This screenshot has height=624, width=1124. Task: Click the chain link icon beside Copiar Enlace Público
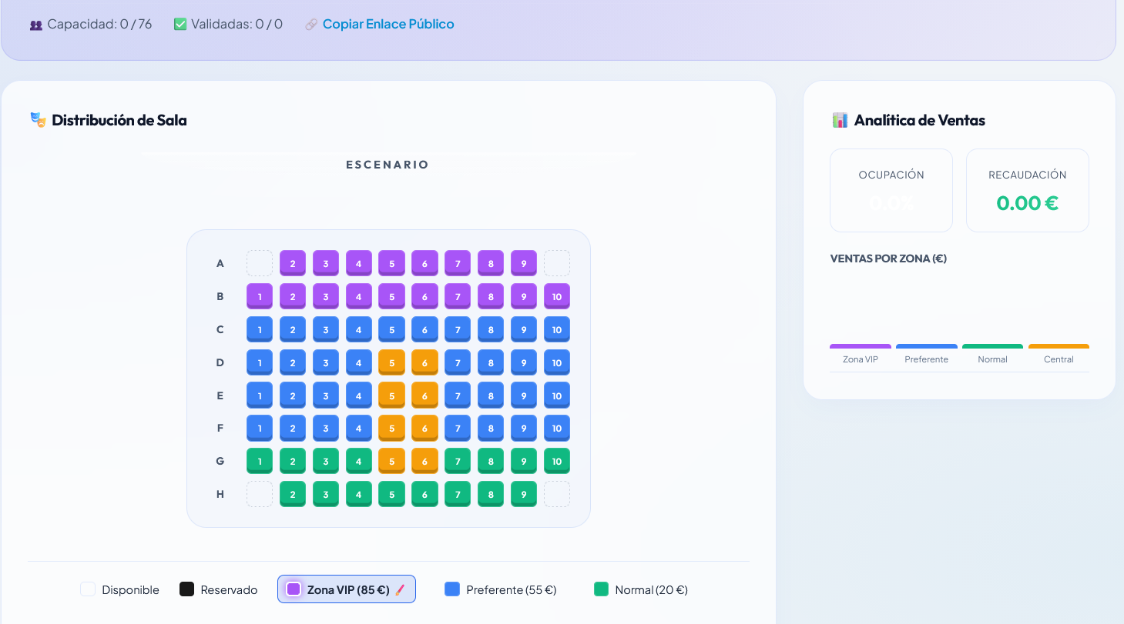pos(311,25)
